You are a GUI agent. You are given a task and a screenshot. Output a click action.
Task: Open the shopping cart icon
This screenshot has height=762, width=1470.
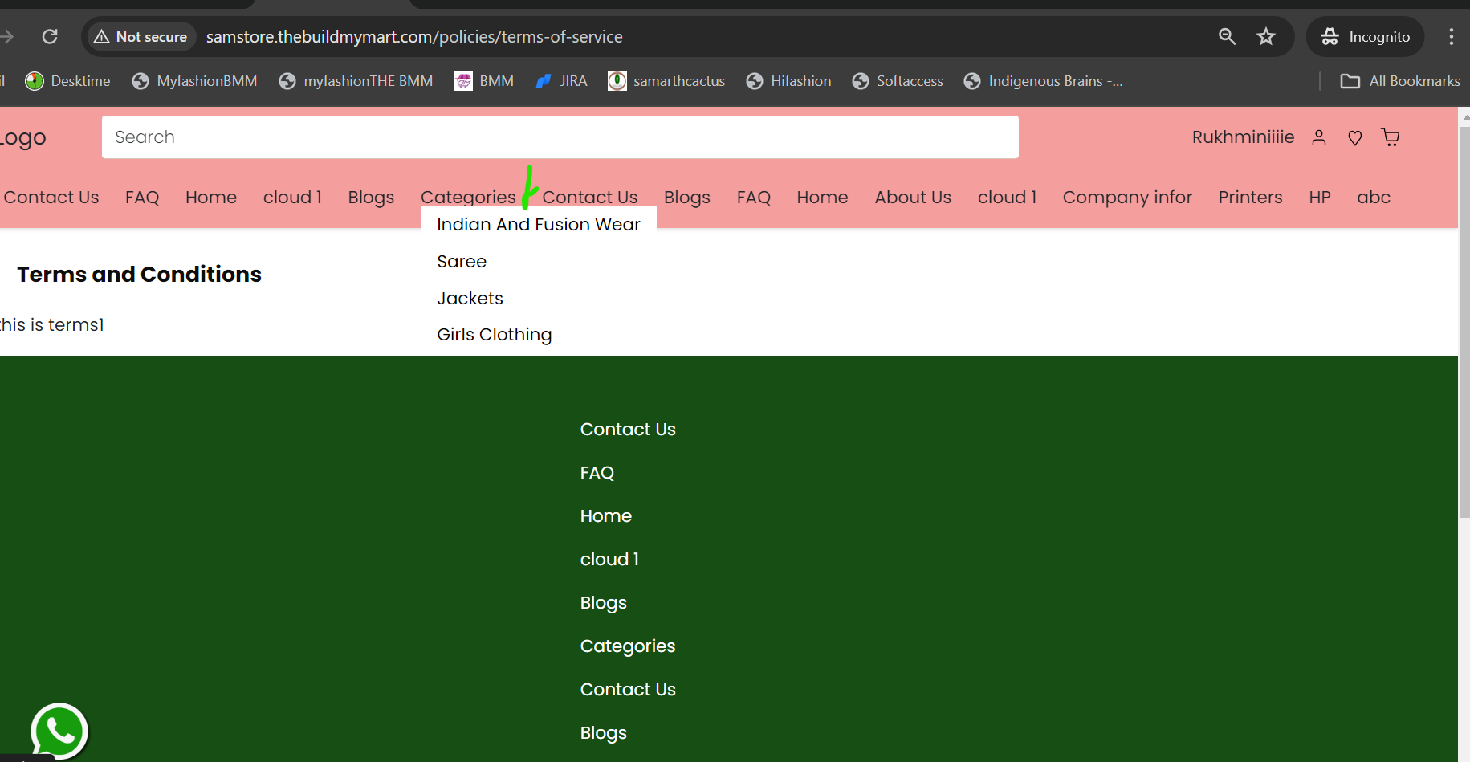[1391, 137]
